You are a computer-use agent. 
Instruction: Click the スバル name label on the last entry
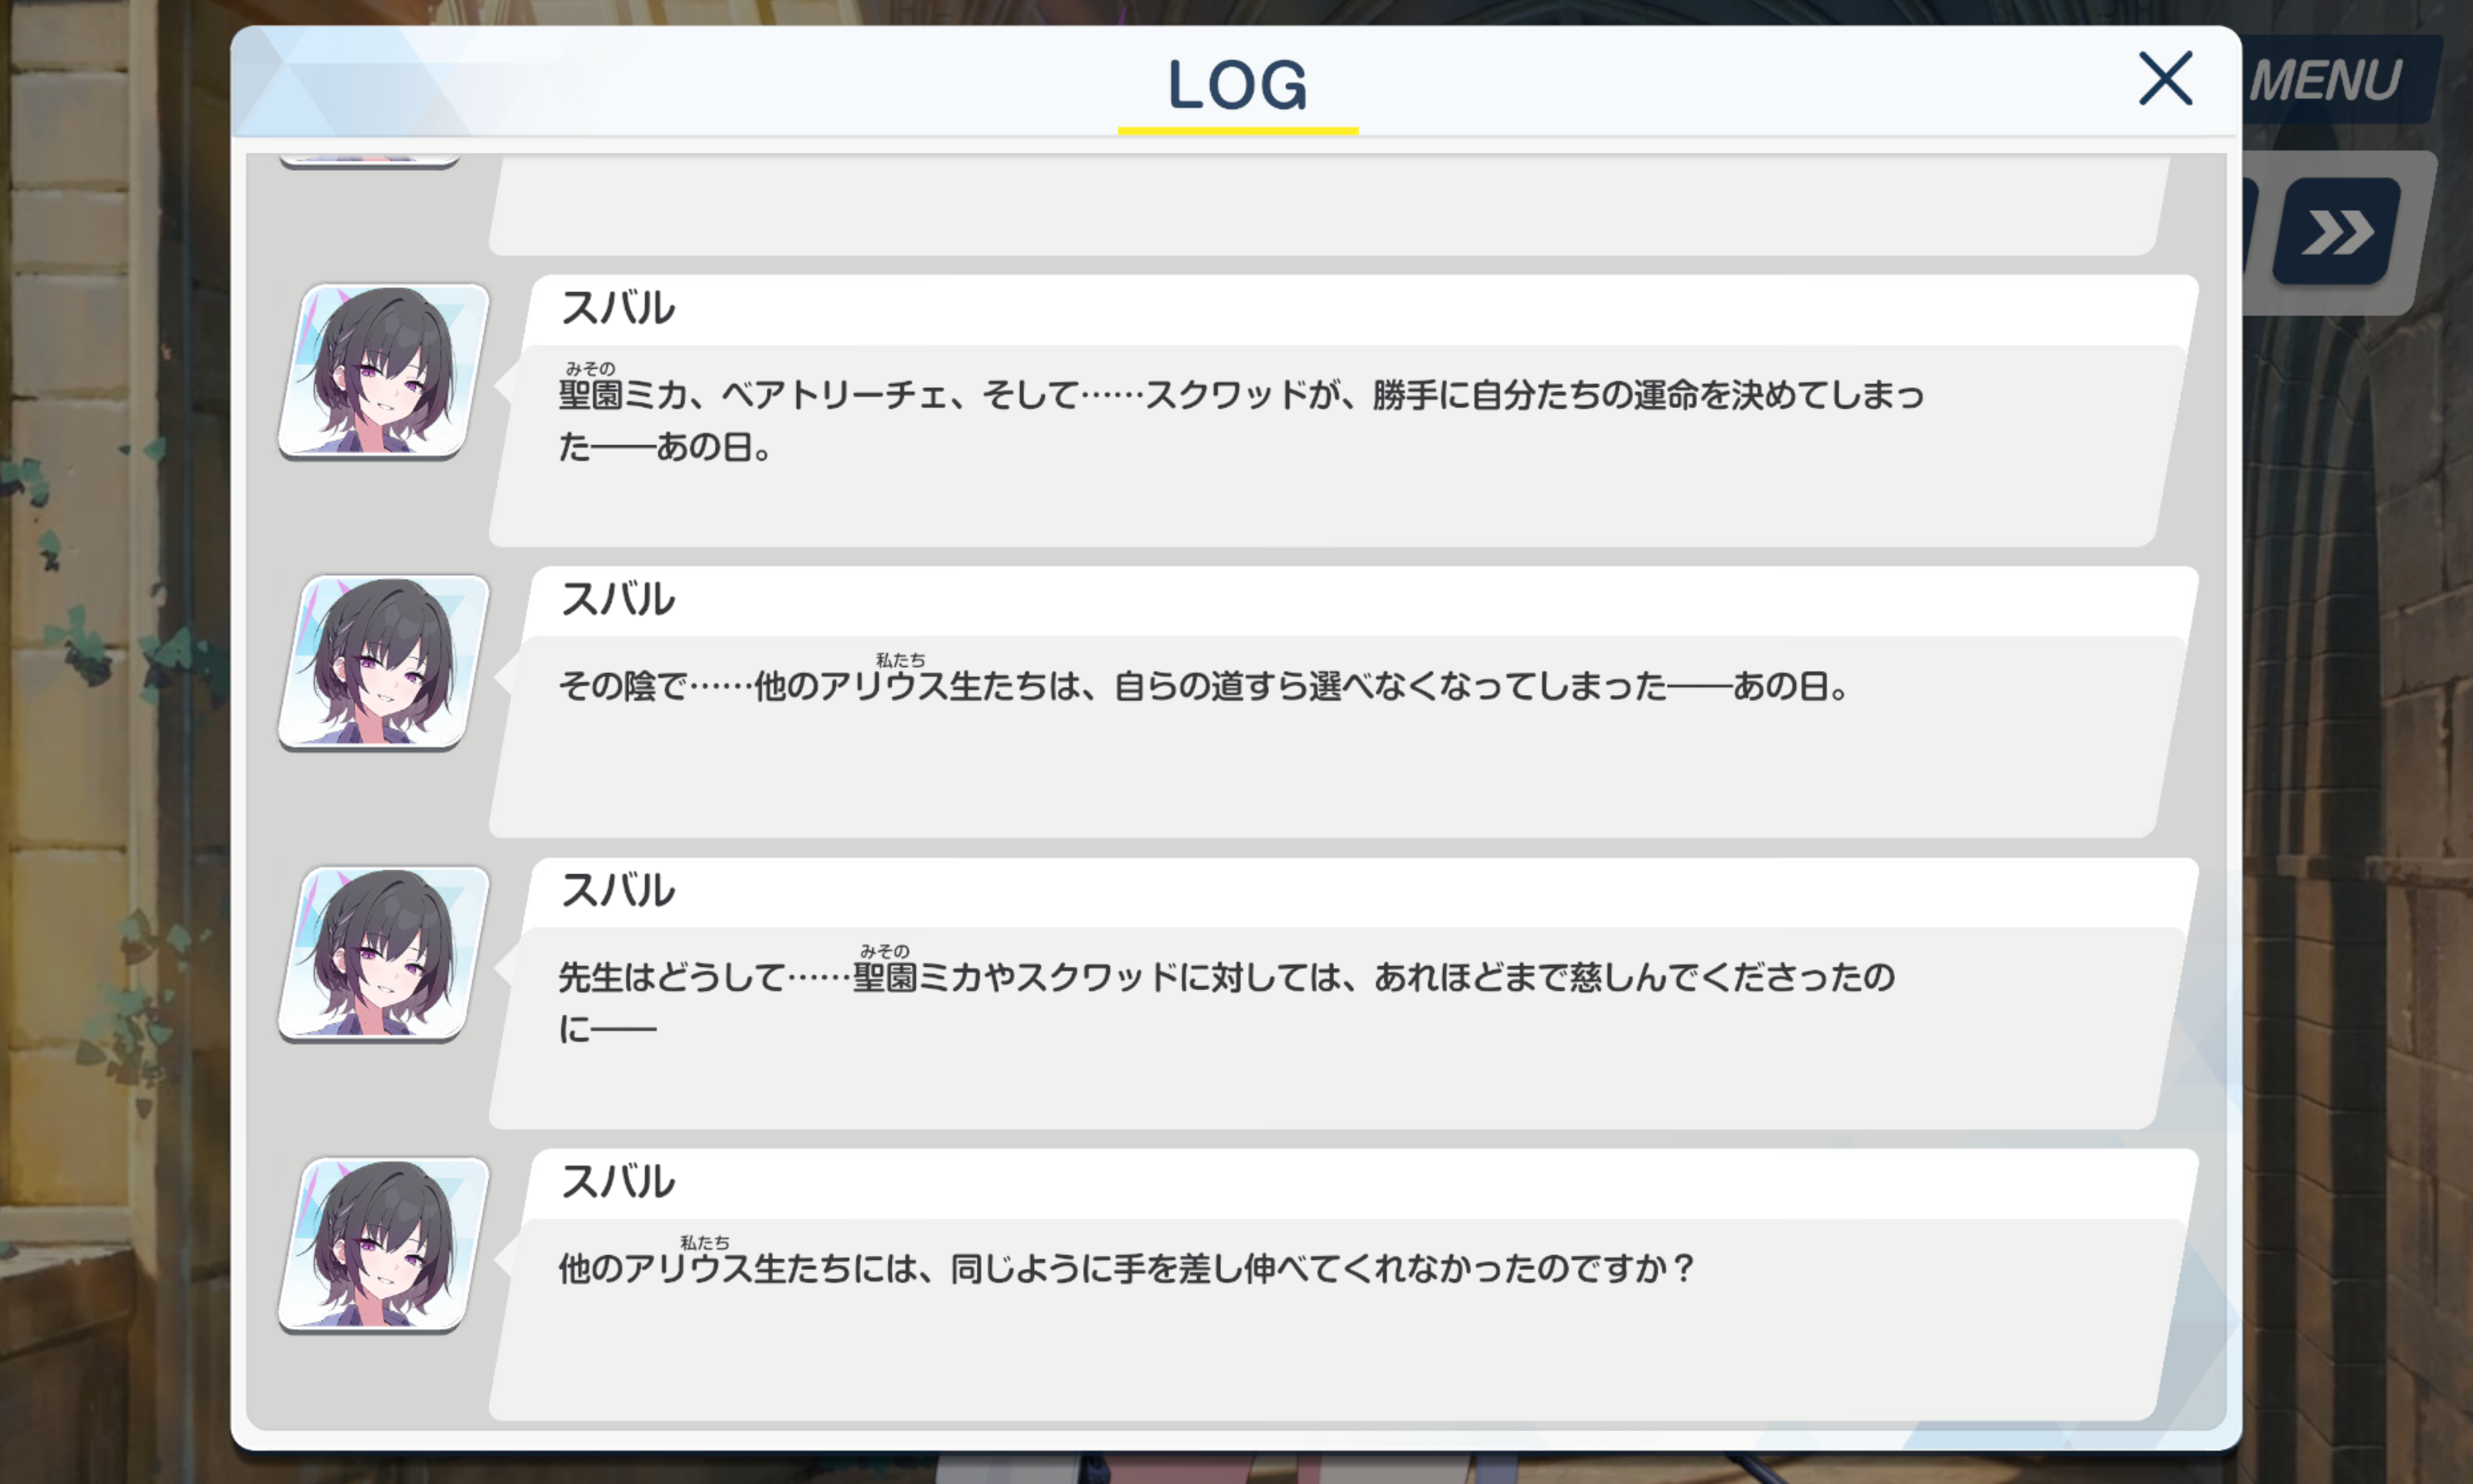click(617, 1181)
